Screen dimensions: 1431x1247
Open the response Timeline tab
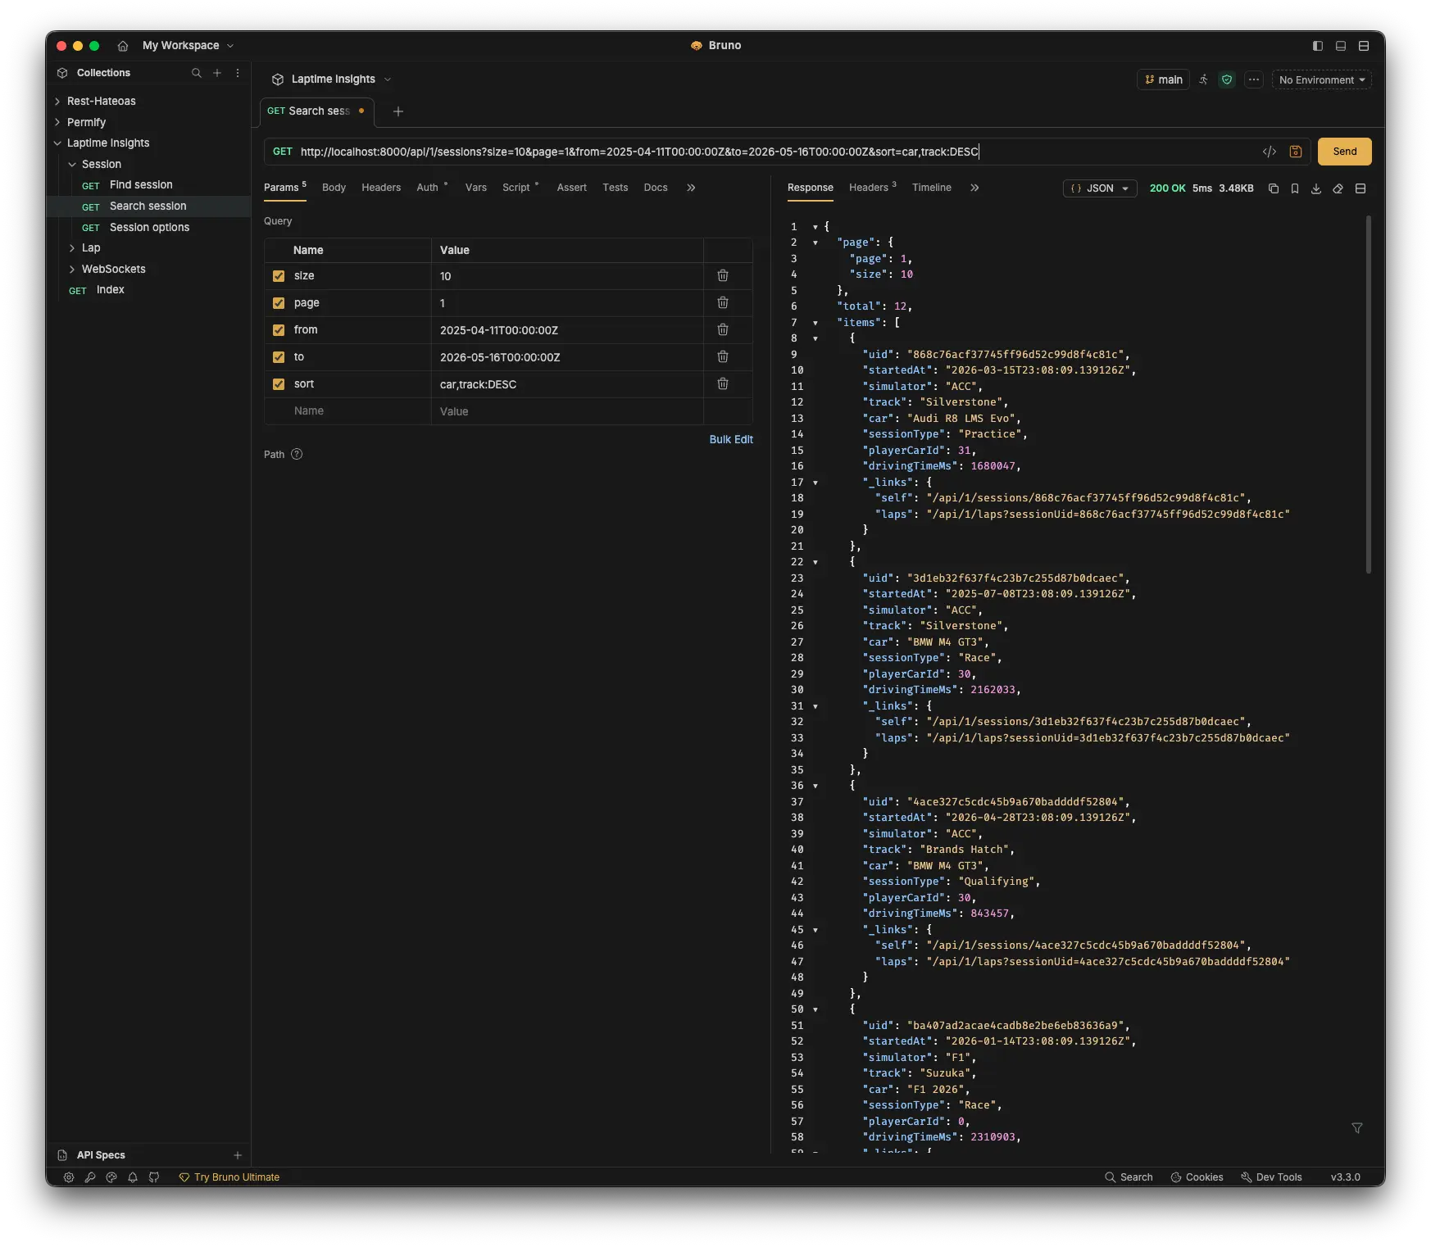932,188
